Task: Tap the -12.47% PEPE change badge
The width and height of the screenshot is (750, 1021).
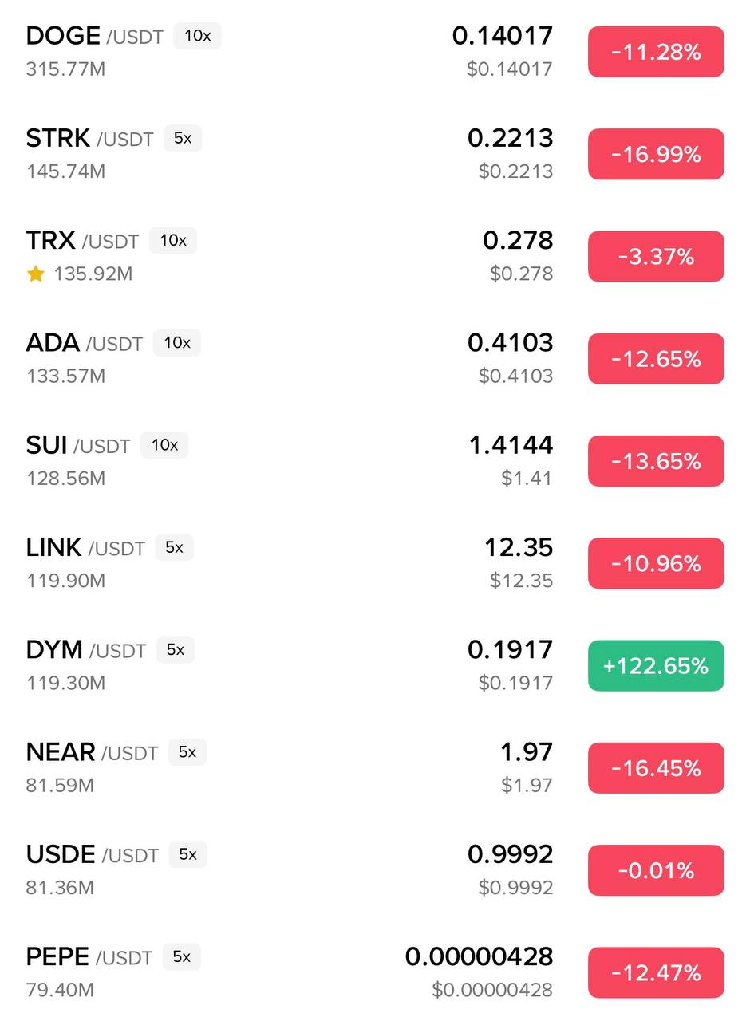Action: click(x=656, y=972)
